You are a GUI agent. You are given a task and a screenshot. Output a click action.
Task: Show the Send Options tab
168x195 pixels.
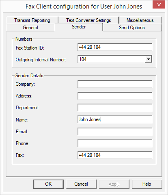[x=132, y=28]
